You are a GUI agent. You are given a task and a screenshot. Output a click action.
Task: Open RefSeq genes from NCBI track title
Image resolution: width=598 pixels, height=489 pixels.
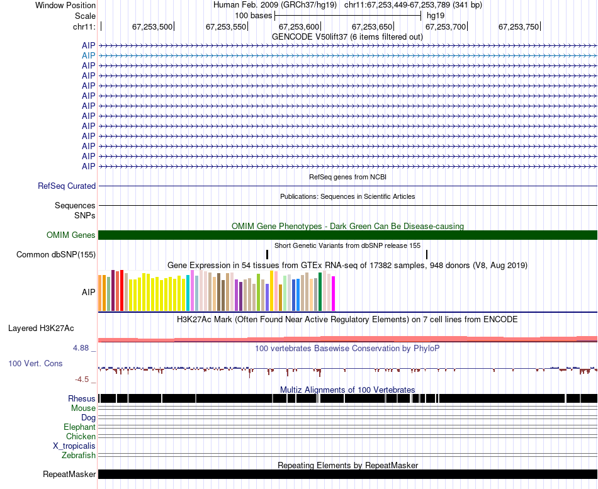coord(347,177)
